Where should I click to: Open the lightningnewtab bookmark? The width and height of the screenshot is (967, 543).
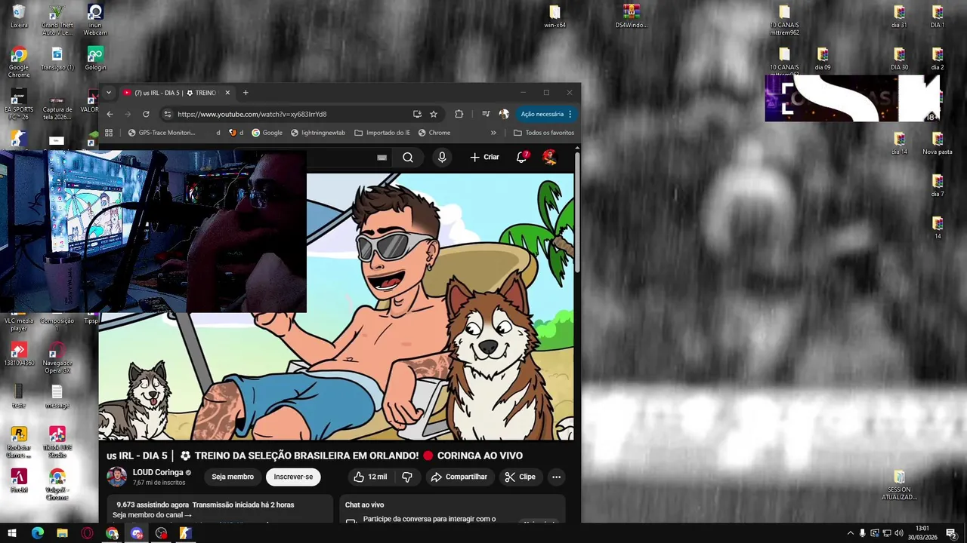pyautogui.click(x=318, y=133)
